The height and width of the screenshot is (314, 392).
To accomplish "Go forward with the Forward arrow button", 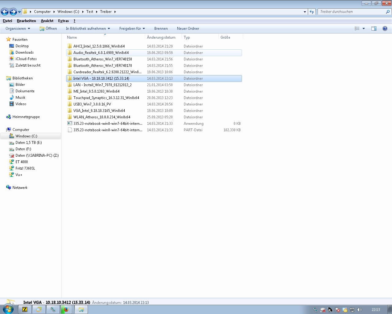I will [13, 12].
